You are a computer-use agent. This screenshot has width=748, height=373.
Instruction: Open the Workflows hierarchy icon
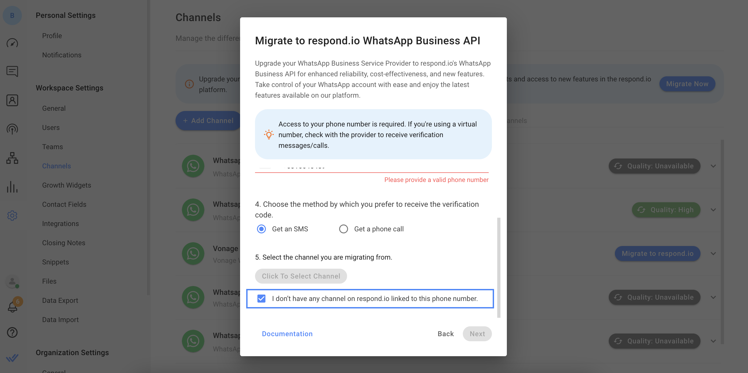coord(12,158)
